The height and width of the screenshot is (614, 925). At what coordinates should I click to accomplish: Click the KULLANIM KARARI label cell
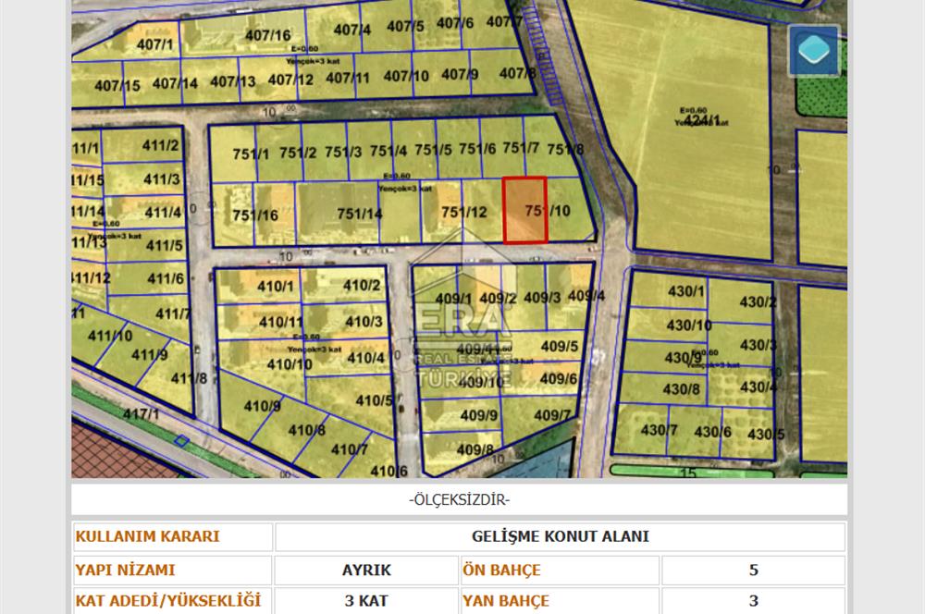pyautogui.click(x=173, y=537)
